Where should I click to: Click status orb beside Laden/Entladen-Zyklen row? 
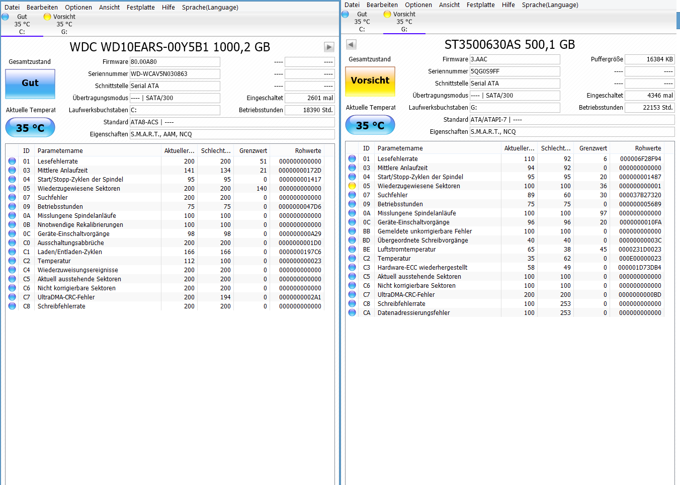[12, 252]
